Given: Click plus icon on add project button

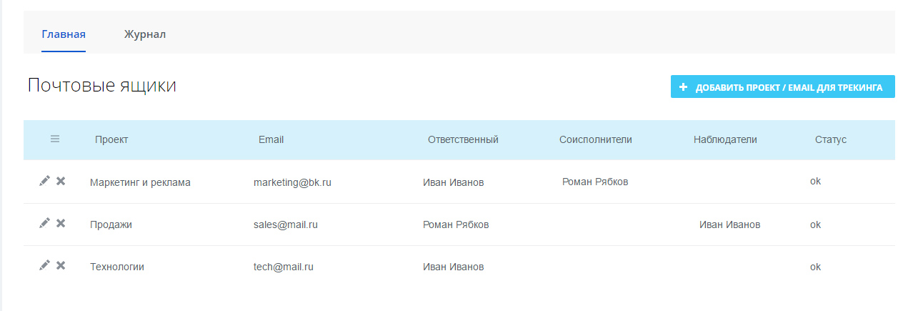Looking at the screenshot, I should pos(683,87).
